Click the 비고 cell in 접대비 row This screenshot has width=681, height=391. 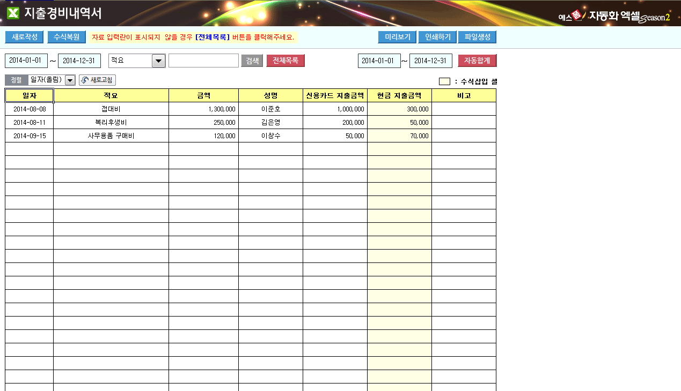[x=464, y=109]
